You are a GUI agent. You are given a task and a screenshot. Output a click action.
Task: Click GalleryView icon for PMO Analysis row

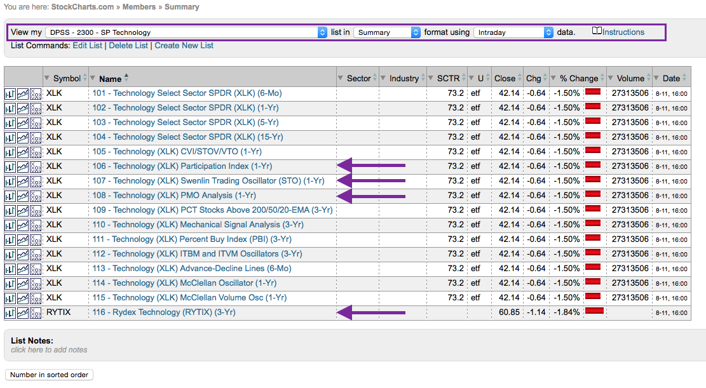coord(23,196)
